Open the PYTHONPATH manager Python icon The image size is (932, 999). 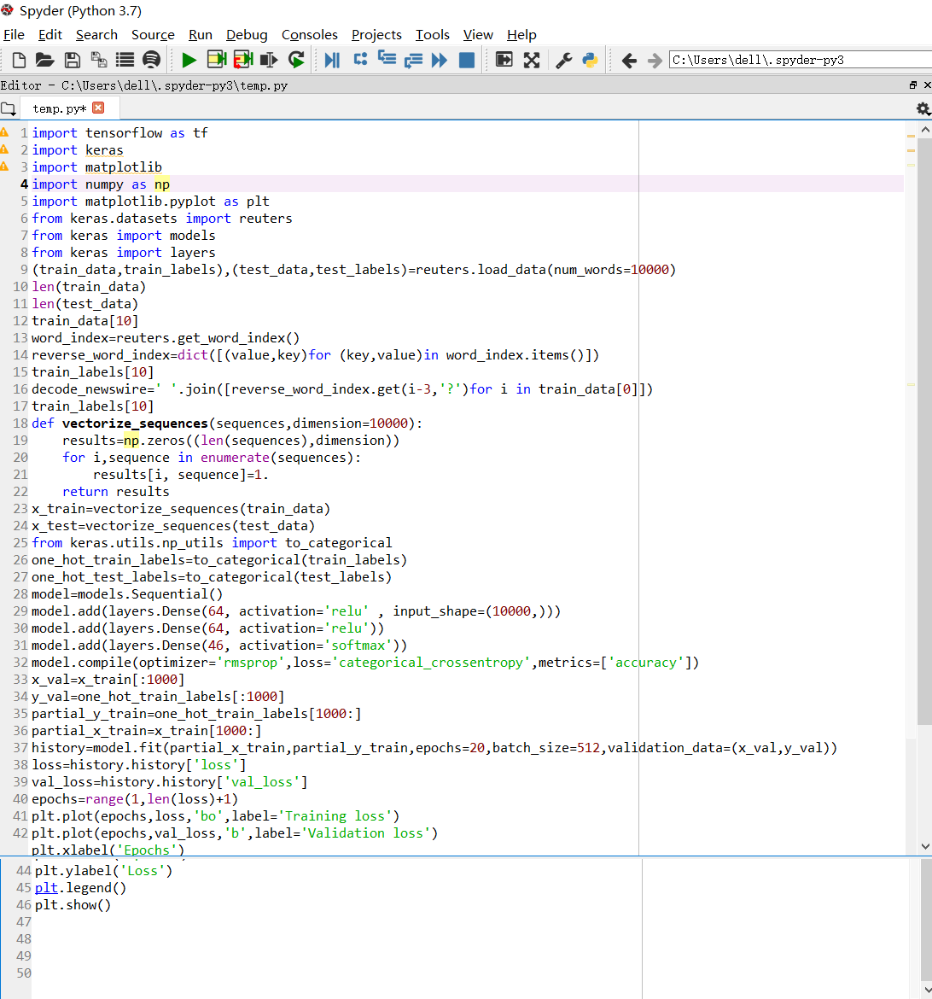point(590,60)
